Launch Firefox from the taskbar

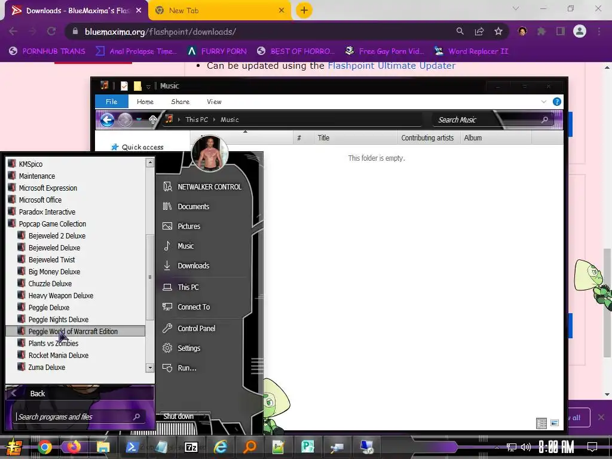click(x=74, y=447)
